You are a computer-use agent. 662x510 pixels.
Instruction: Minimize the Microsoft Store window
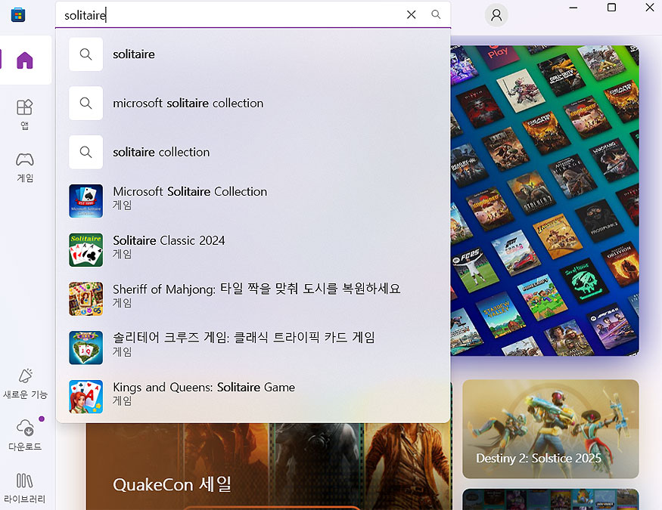[x=573, y=8]
